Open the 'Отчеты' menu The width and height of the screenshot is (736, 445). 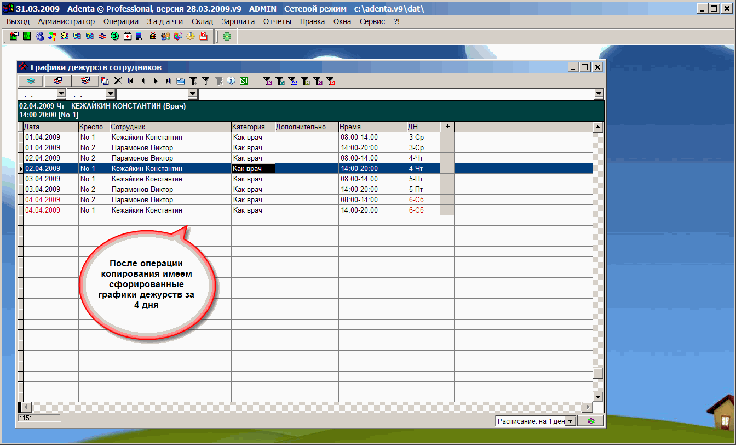[x=277, y=21]
